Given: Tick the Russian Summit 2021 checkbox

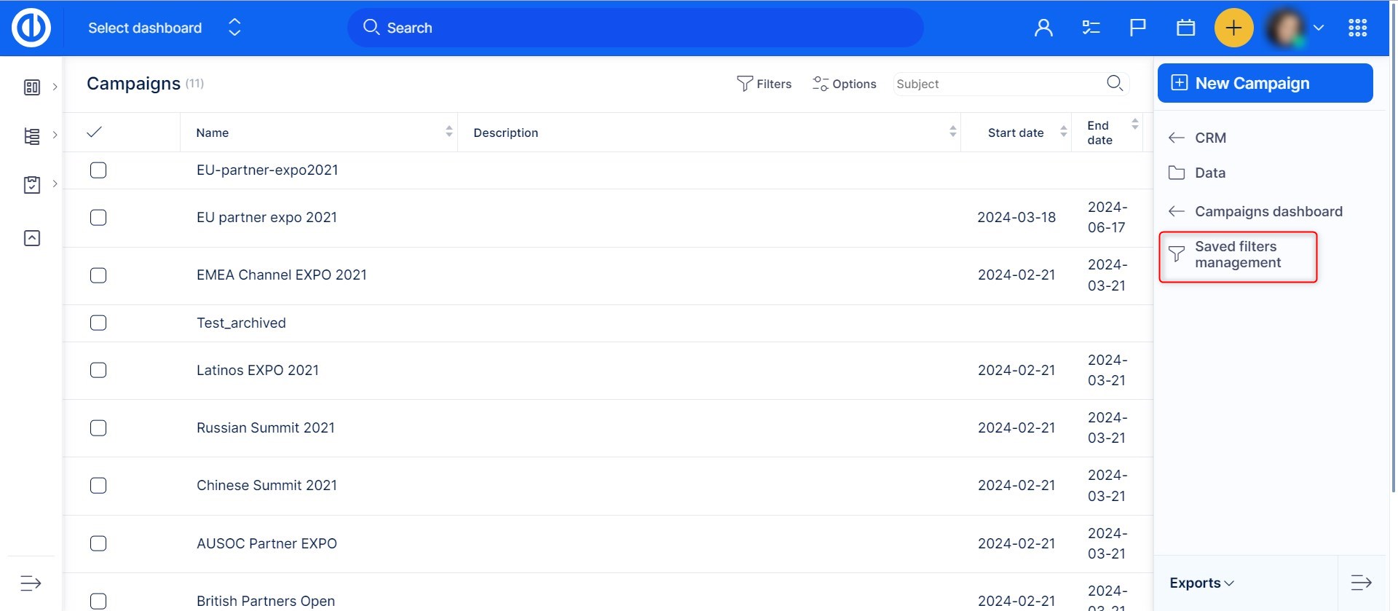Looking at the screenshot, I should tap(98, 427).
